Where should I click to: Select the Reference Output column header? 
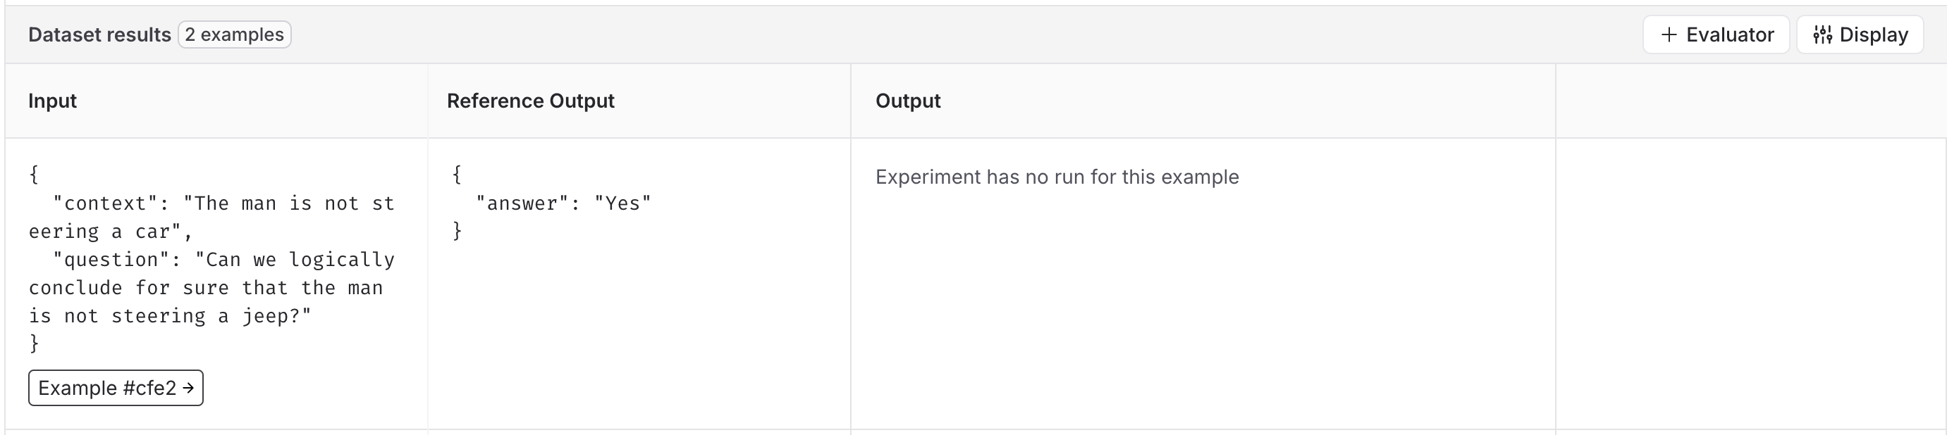coord(531,101)
